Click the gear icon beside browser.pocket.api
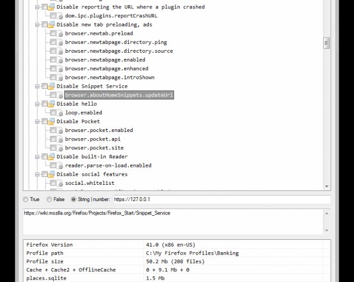The height and width of the screenshot is (282, 354). (x=60, y=139)
